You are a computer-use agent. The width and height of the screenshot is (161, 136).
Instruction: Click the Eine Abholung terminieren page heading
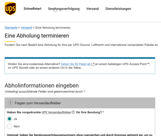pyautogui.click(x=37, y=36)
